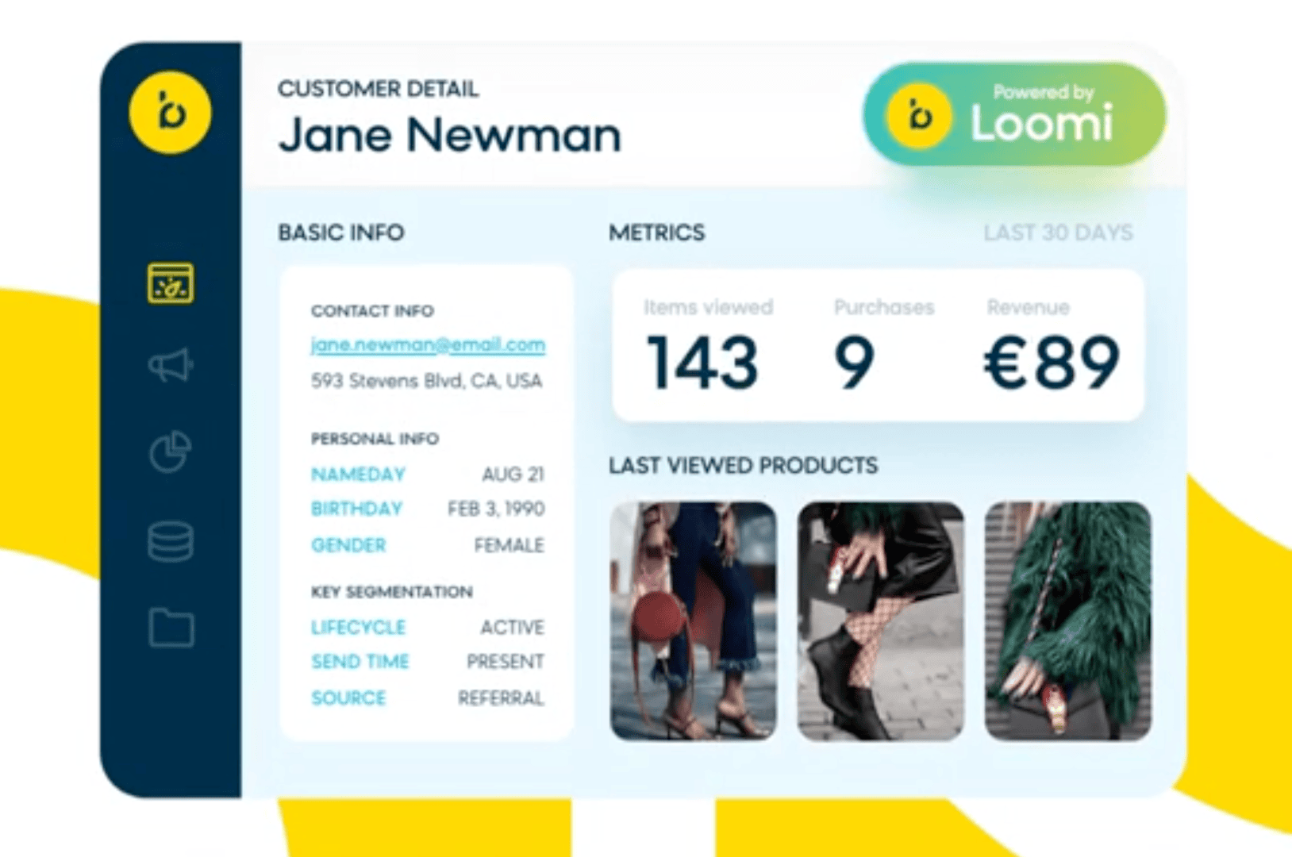Click the Bloomreach logo in the sidebar
Screen dimensions: 1292x857
pos(170,112)
